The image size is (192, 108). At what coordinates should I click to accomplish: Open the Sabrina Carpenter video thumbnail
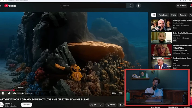[162, 50]
